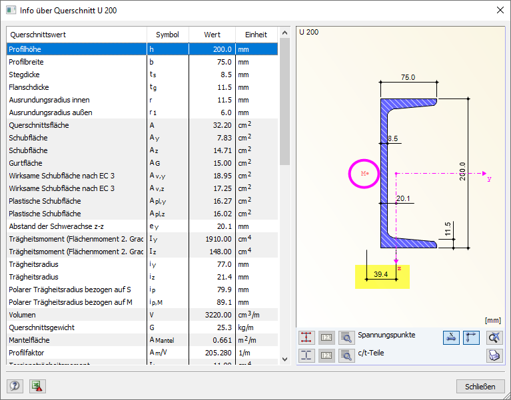Click the 75.0 width dimension in drawing
The image size is (511, 400).
408,77
